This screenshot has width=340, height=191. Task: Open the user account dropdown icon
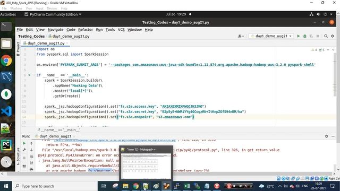pyautogui.click(x=241, y=36)
